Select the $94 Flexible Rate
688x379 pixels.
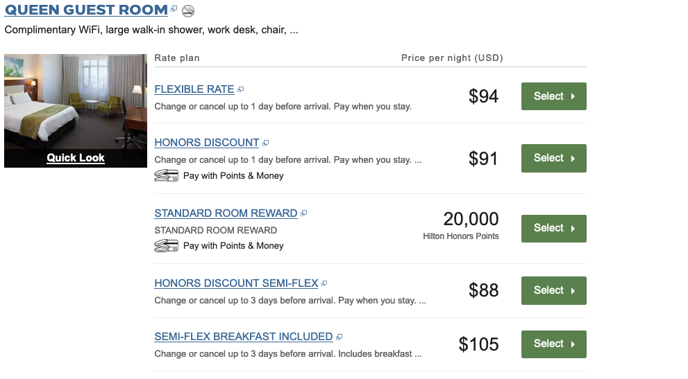tap(553, 96)
